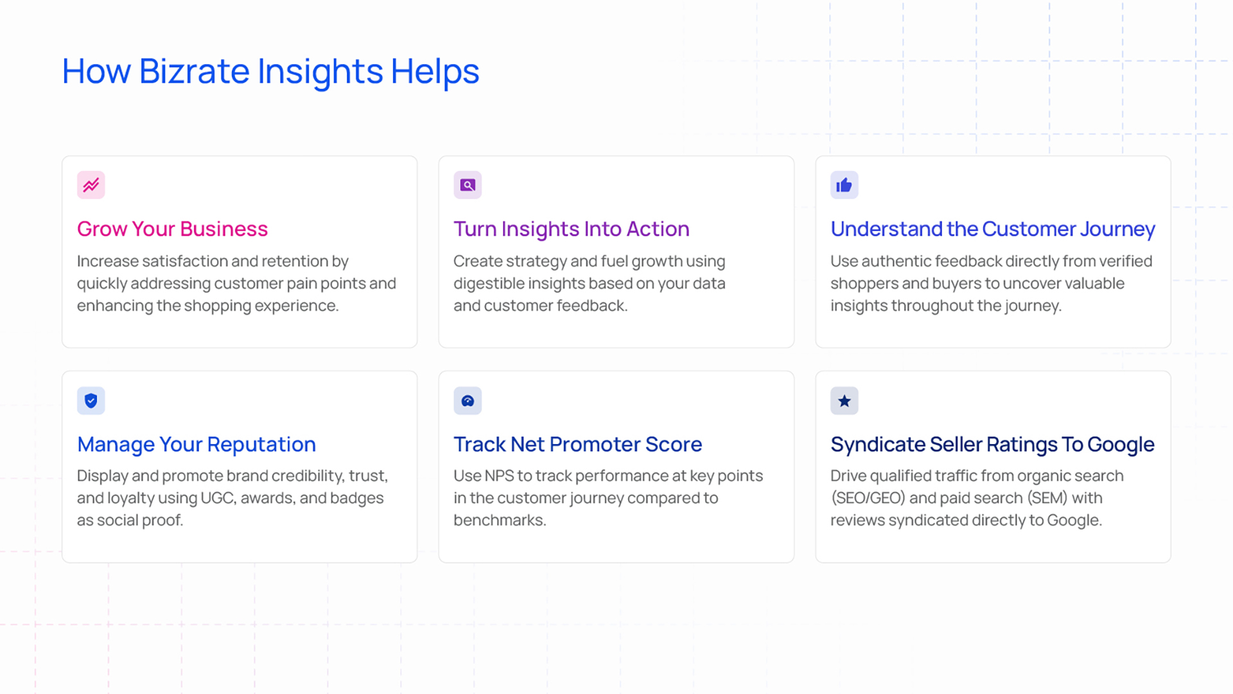Click the 'Use NPS to track performance' text
This screenshot has height=694, width=1233.
[x=608, y=498]
